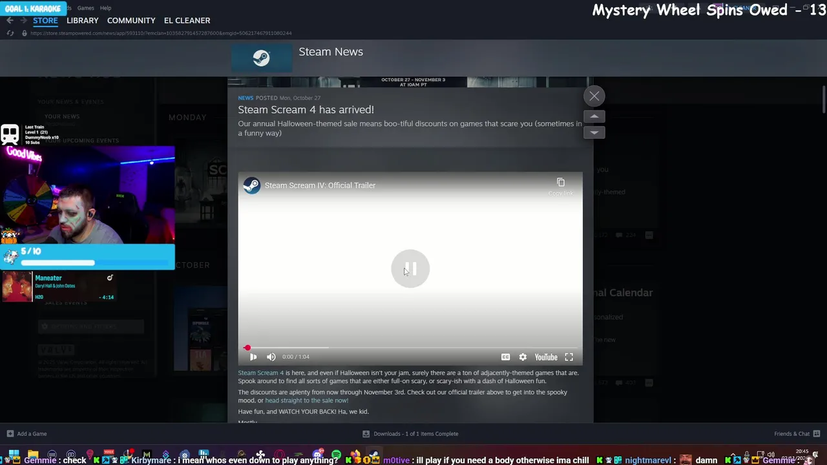Open the Steam channel avatar in video
The image size is (827, 465).
[252, 185]
